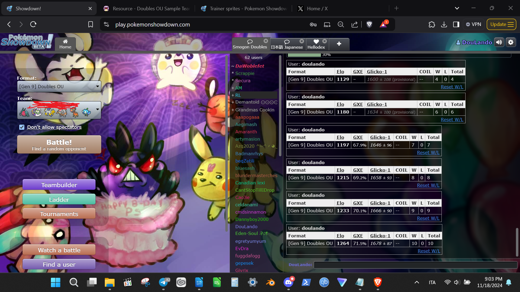Image resolution: width=520 pixels, height=292 pixels.
Task: Click user Scrappie in user list
Action: (245, 73)
